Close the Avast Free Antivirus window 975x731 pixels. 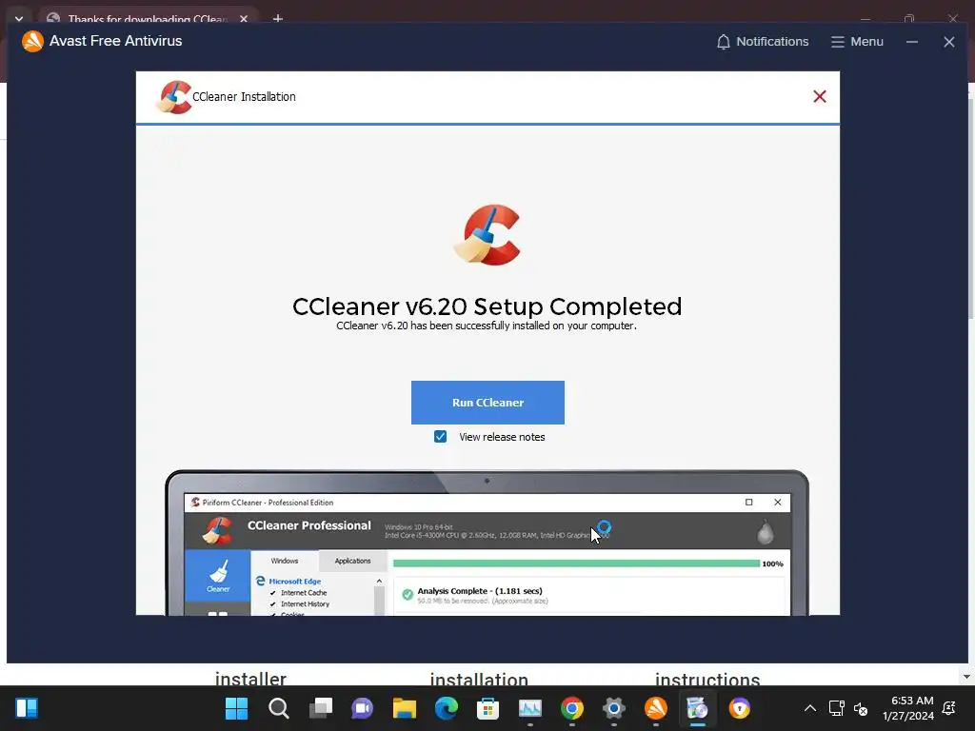click(949, 42)
